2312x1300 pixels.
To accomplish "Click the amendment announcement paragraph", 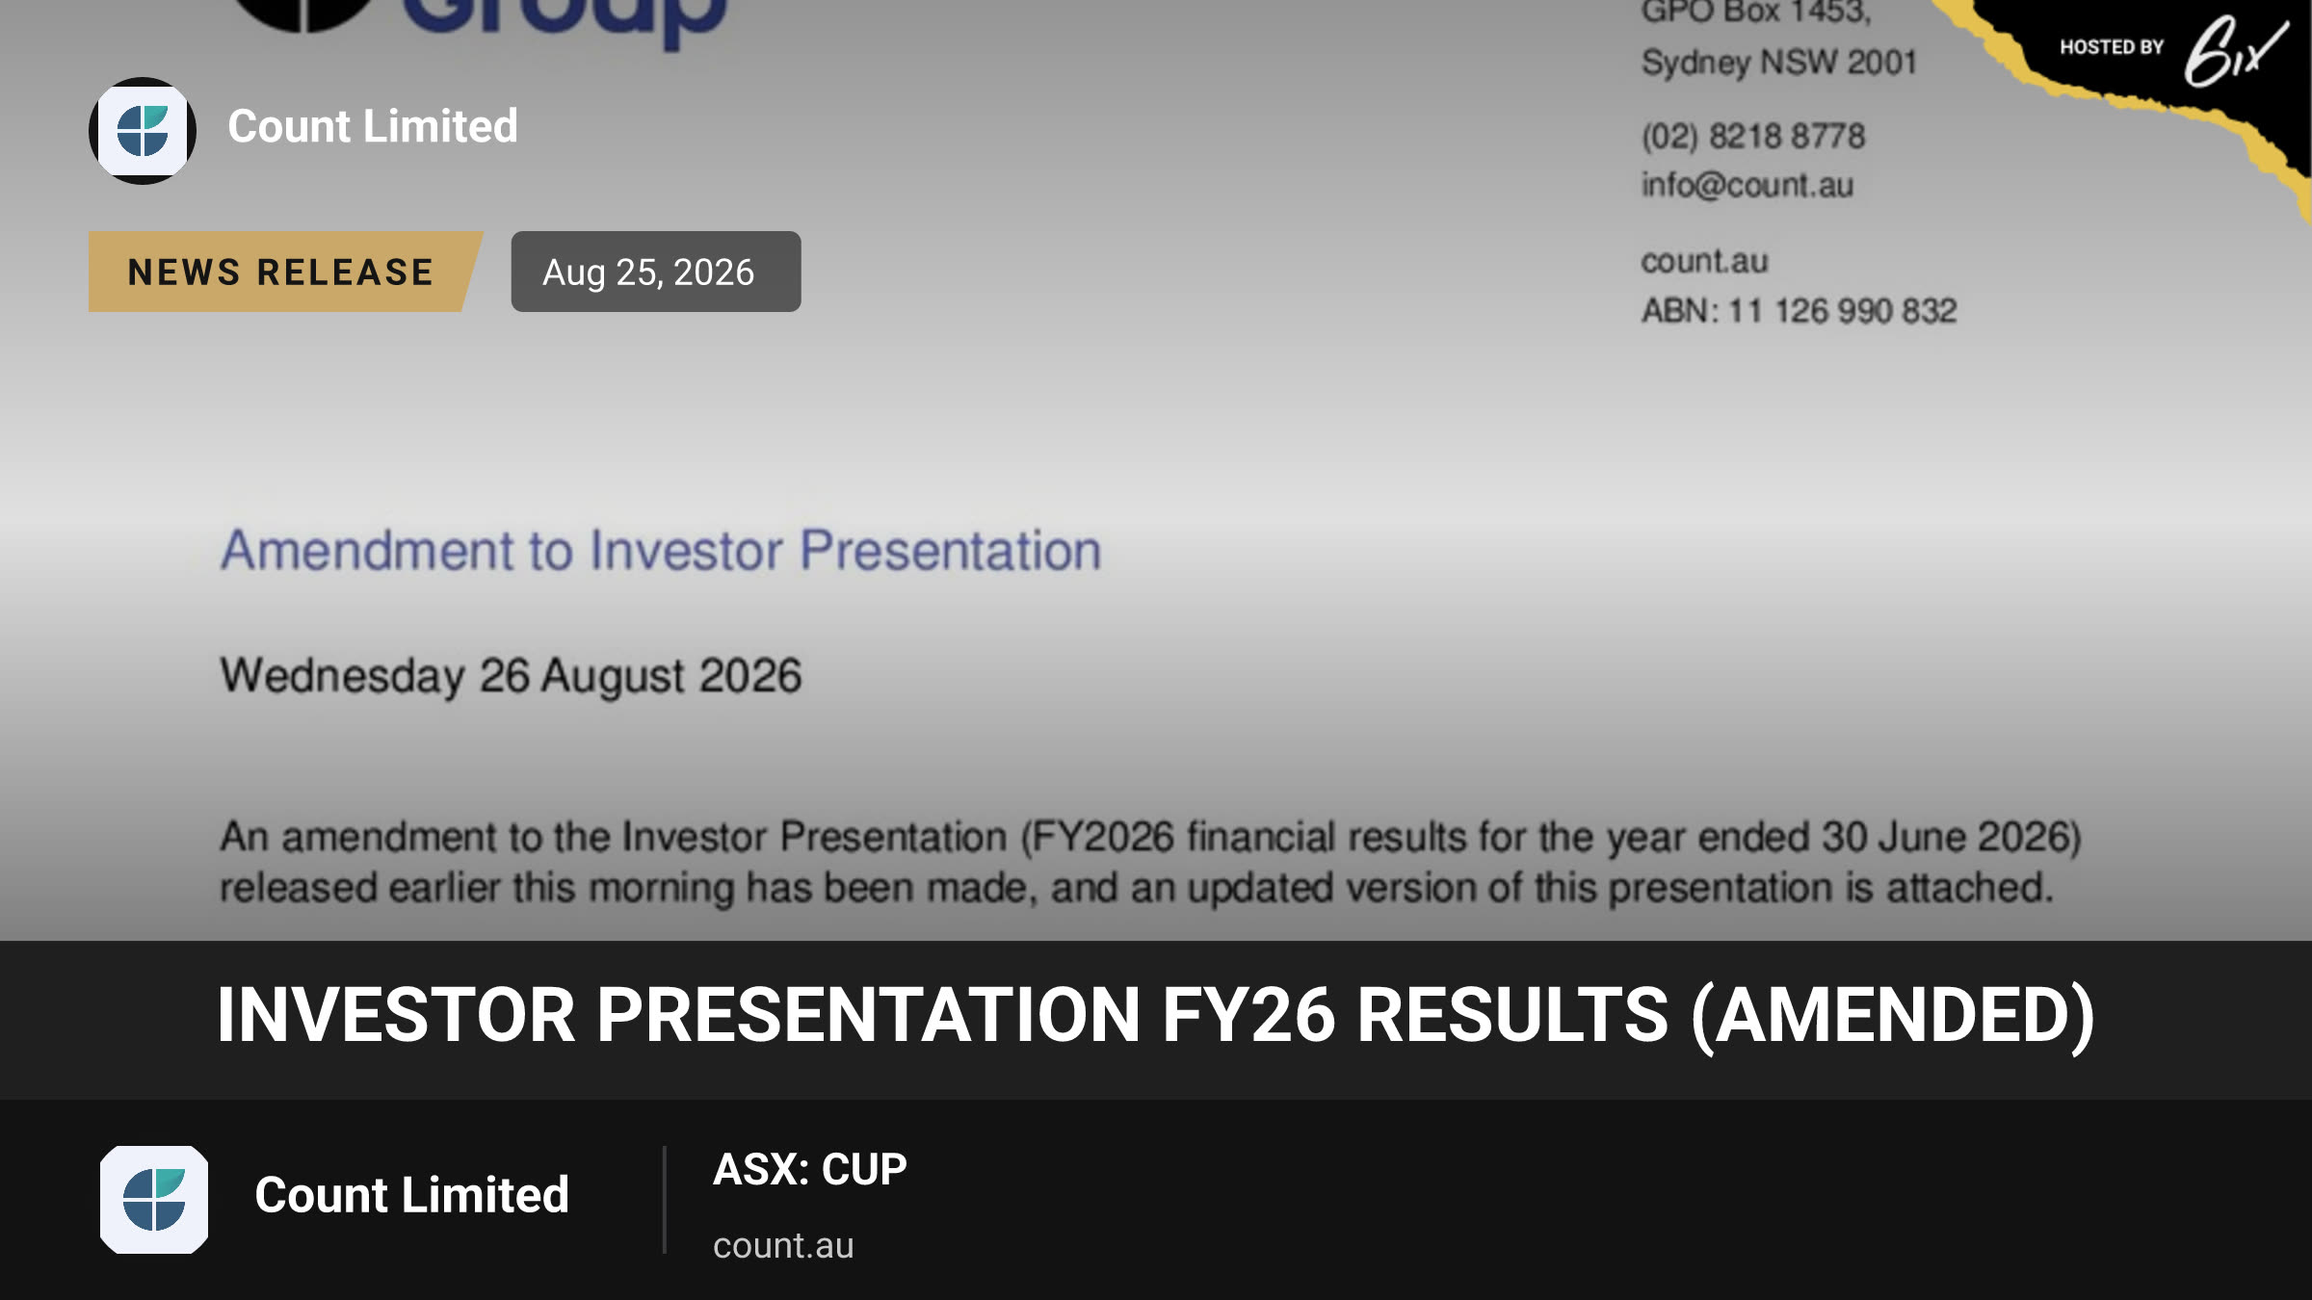I will click(1151, 862).
